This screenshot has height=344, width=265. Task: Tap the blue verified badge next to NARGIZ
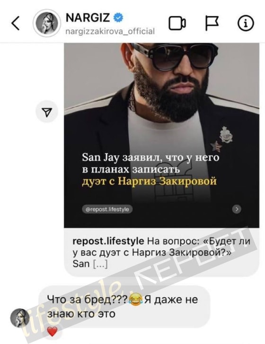click(x=118, y=17)
